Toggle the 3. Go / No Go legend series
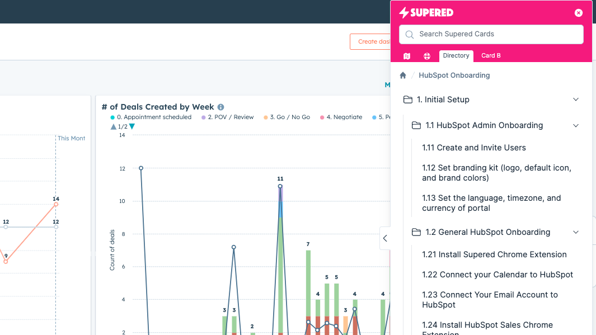Screen dimensions: 596x335 (x=287, y=117)
